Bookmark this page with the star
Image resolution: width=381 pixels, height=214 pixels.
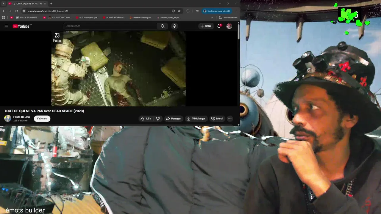click(x=179, y=11)
